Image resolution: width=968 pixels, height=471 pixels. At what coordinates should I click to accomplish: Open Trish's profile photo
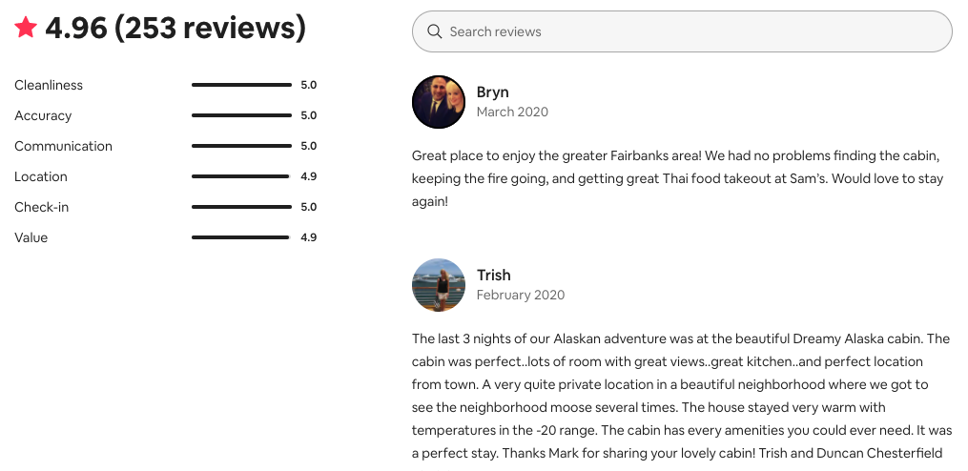click(x=439, y=285)
